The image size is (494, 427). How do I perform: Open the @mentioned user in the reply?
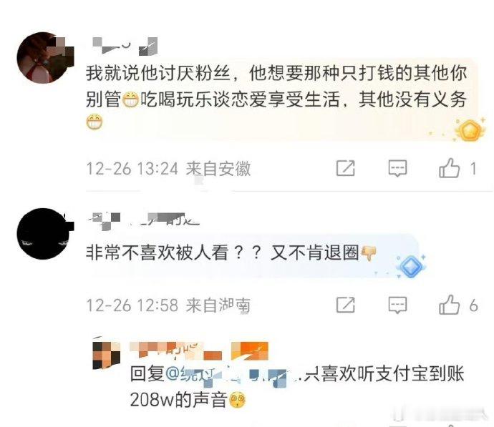point(227,375)
